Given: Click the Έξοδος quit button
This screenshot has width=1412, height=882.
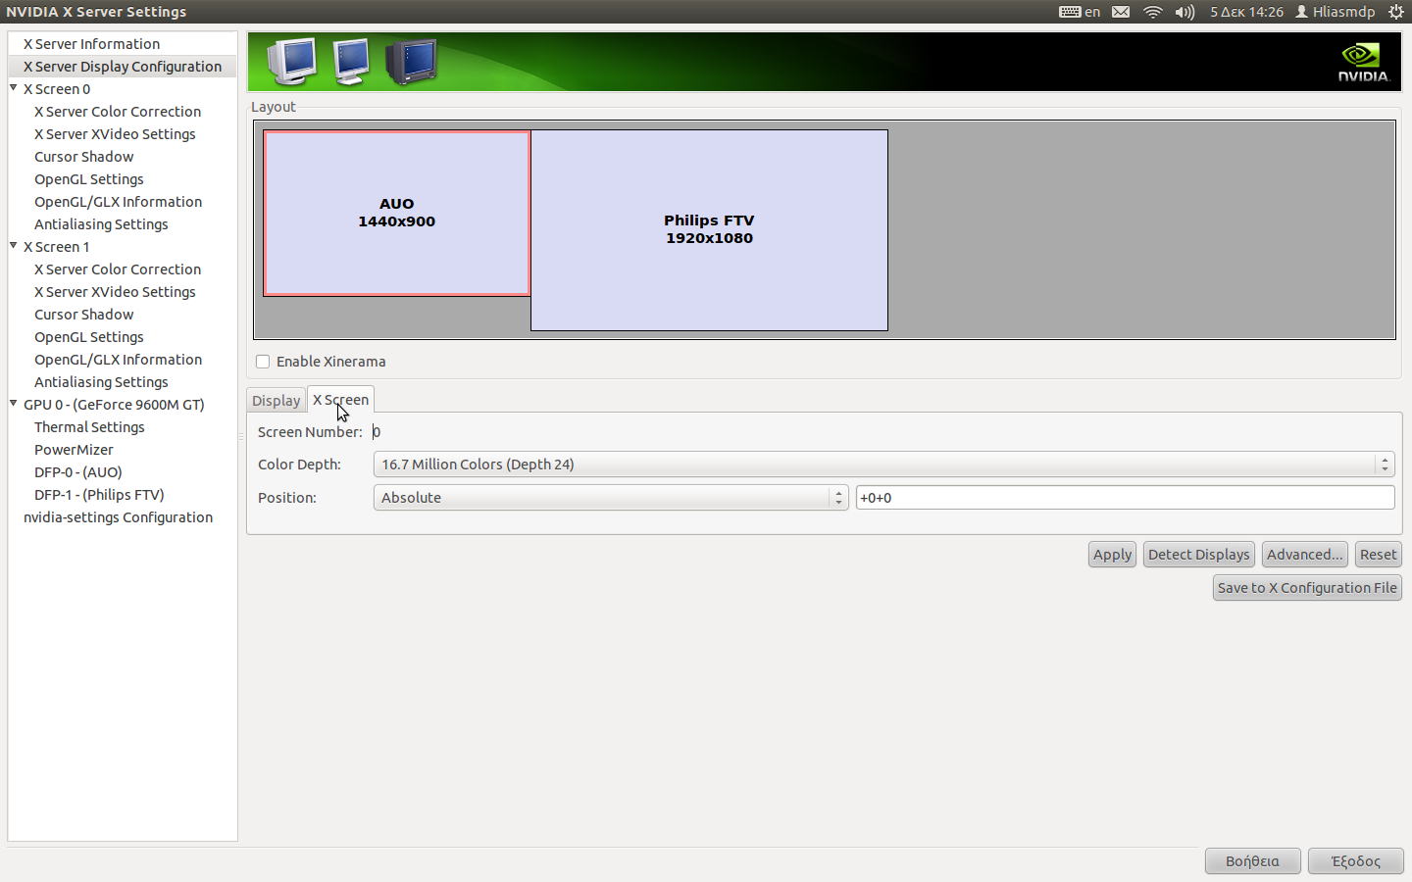Looking at the screenshot, I should click(x=1355, y=861).
